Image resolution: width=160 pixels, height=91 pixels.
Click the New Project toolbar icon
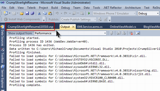(x=6, y=13)
